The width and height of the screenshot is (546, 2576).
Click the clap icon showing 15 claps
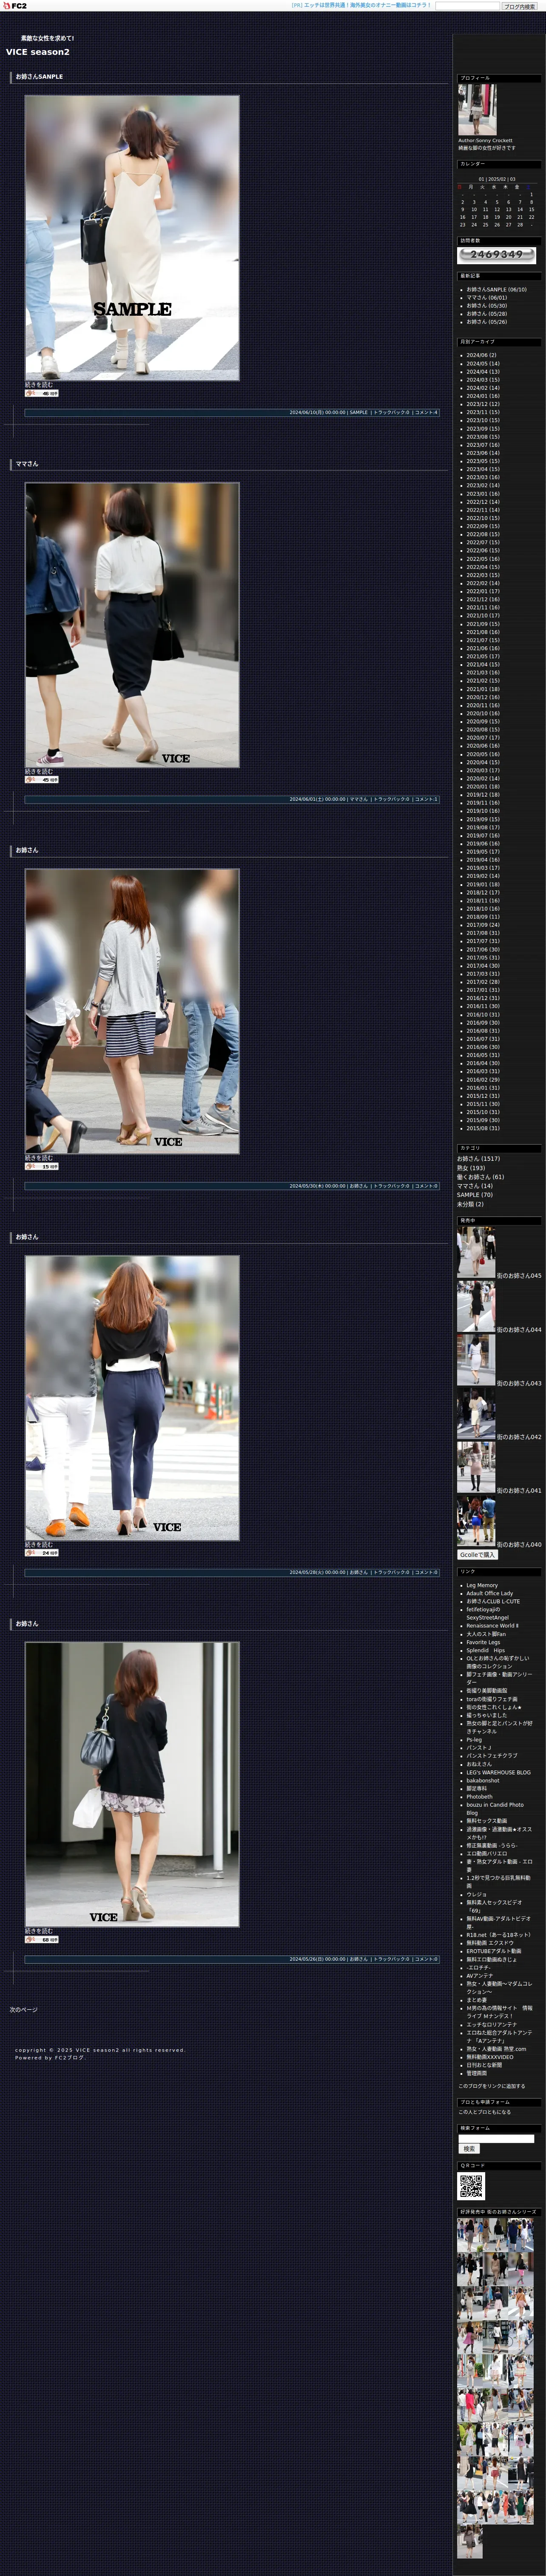click(x=42, y=1166)
